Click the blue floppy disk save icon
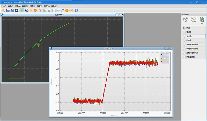 pos(12,10)
